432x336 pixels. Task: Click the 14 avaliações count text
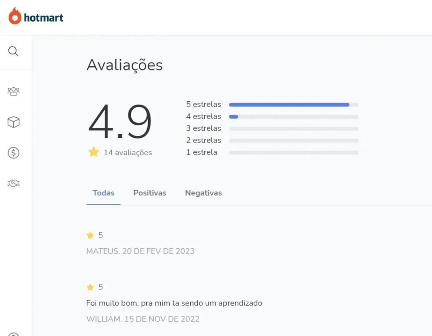pyautogui.click(x=128, y=152)
